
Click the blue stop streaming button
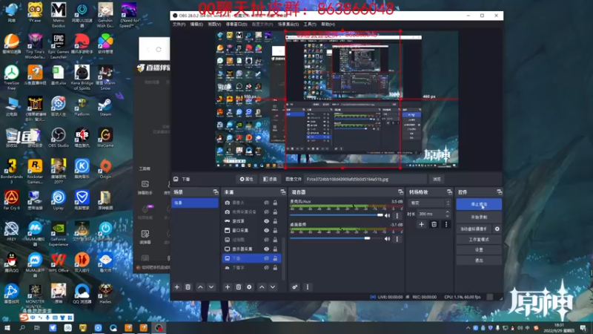click(x=479, y=204)
